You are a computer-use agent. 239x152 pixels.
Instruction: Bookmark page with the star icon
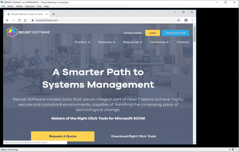coord(179,20)
